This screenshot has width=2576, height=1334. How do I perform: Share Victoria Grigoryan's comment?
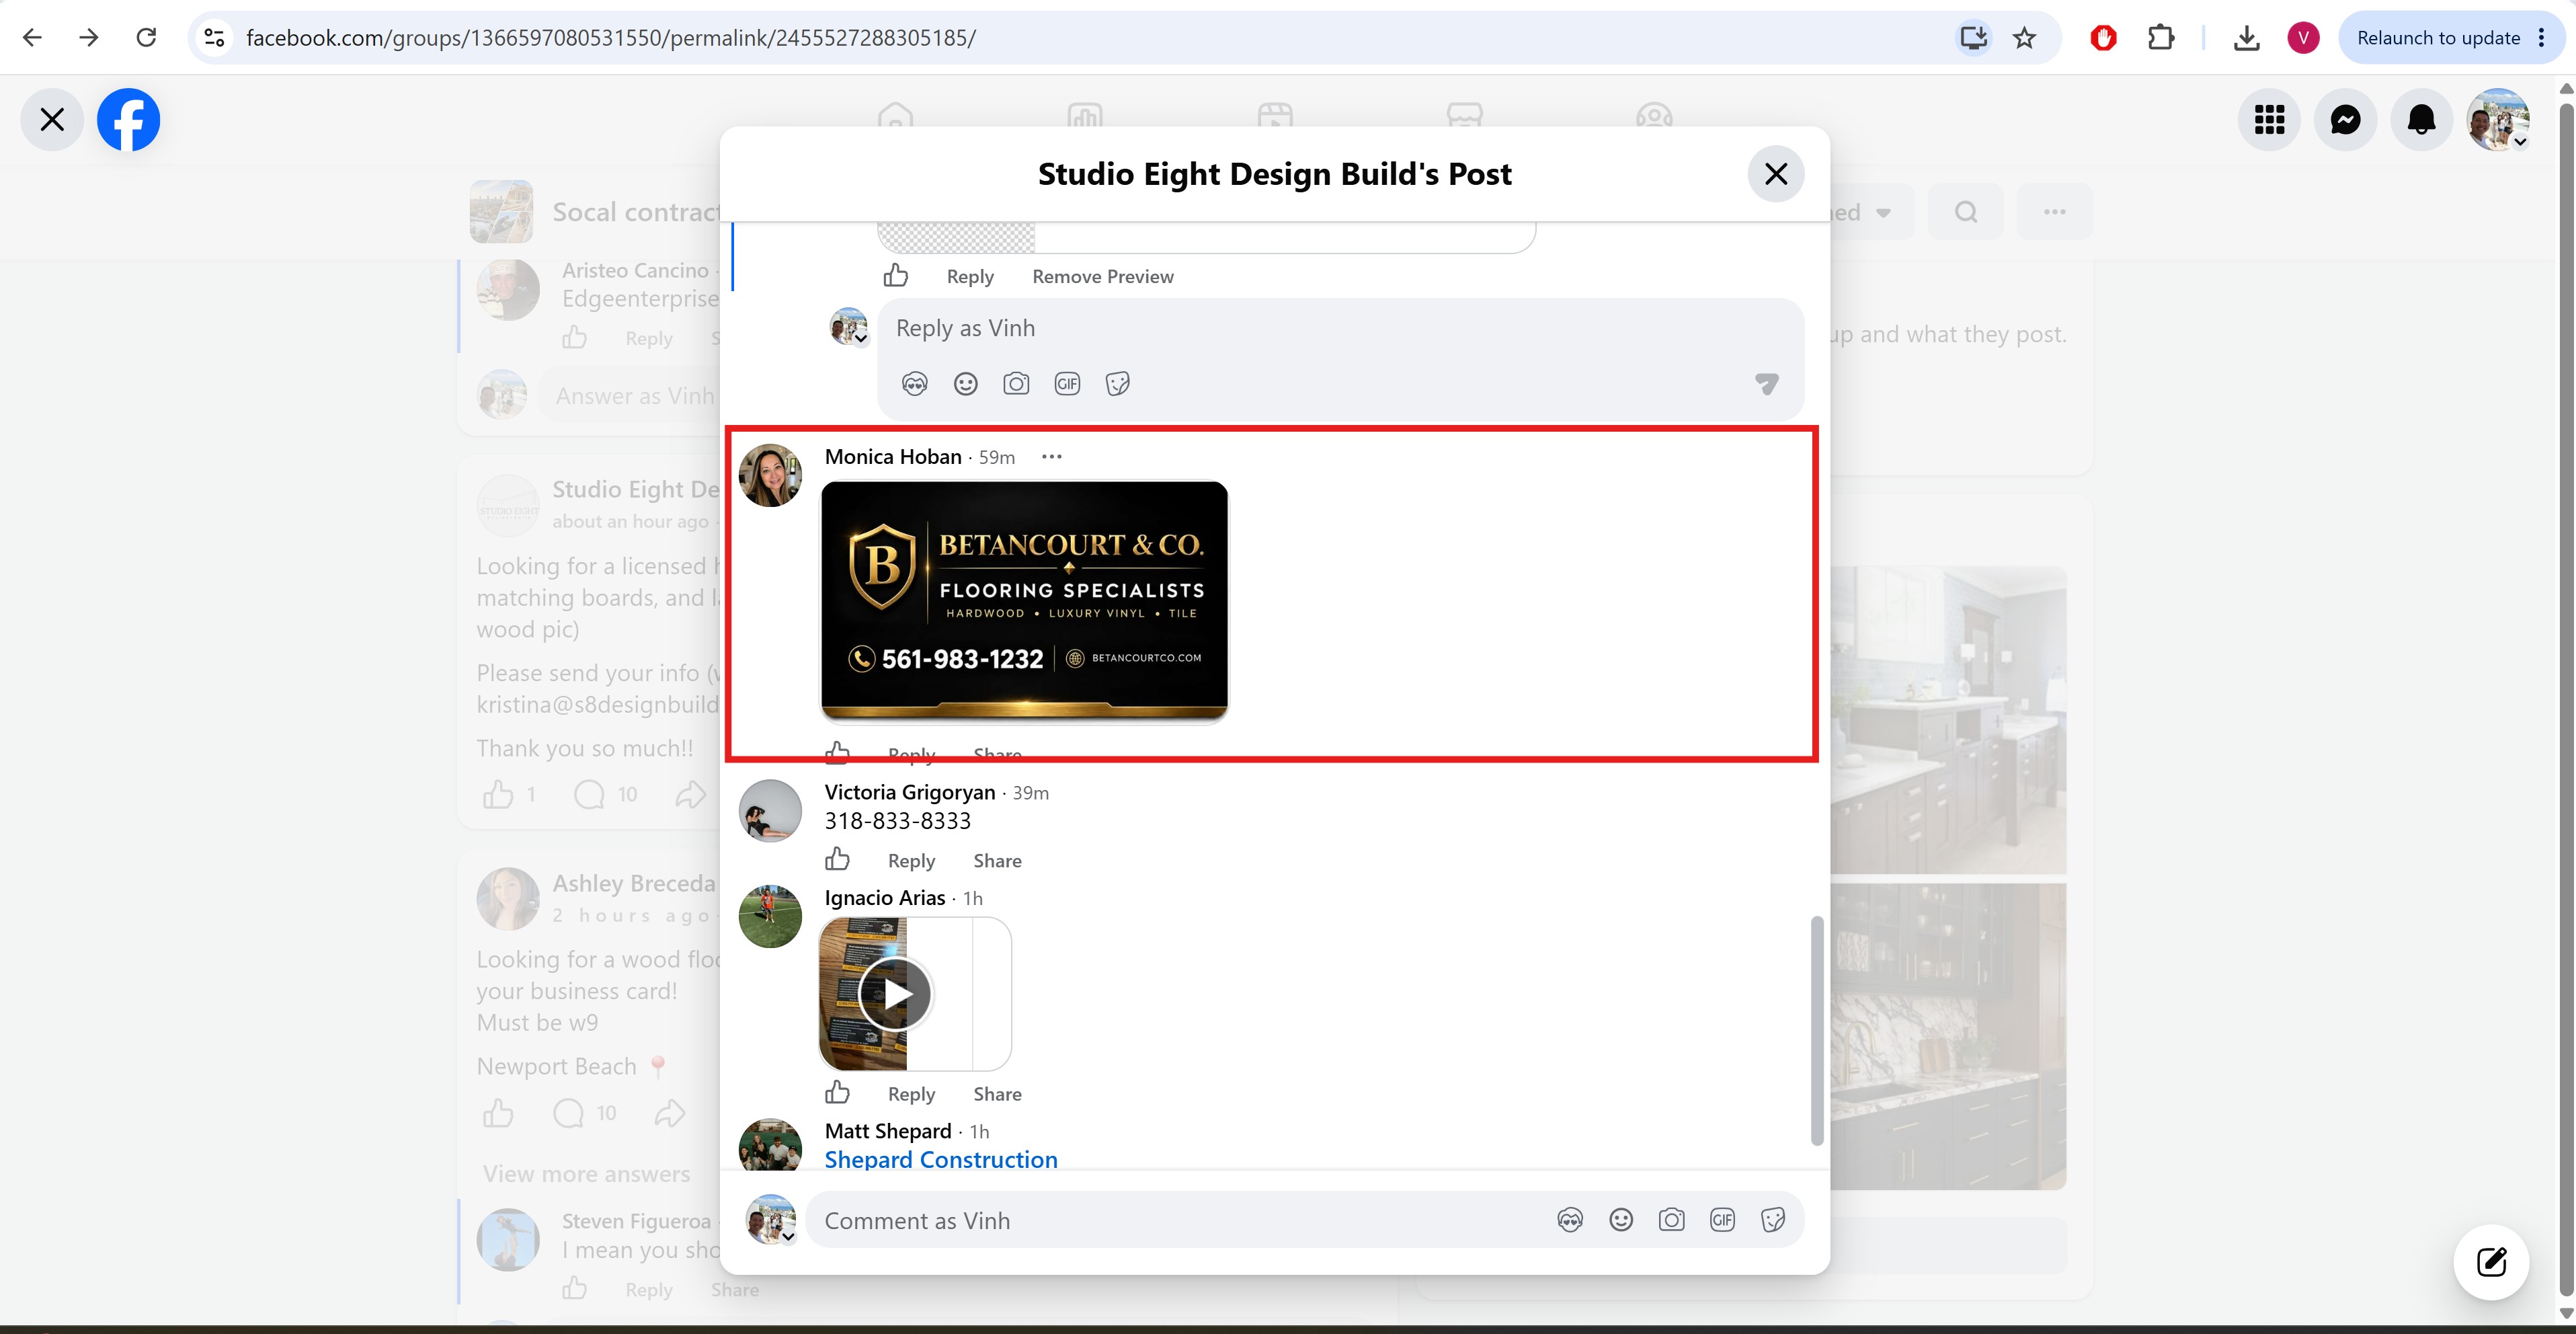point(997,861)
